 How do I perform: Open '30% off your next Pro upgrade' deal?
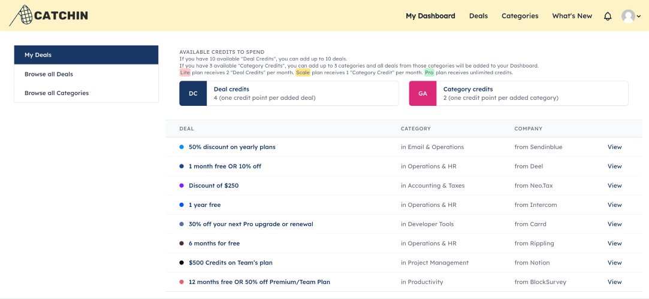tap(251, 224)
